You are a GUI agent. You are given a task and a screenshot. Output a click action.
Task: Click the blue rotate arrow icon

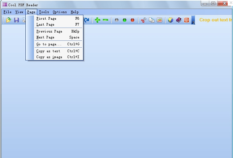pos(86,20)
